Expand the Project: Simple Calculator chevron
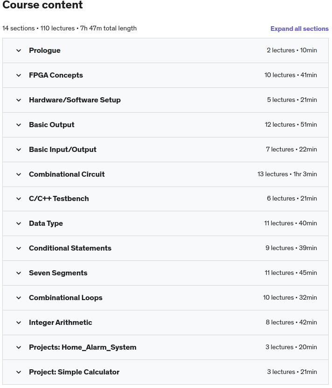Screen dimensions: 332x388 (x=19, y=372)
